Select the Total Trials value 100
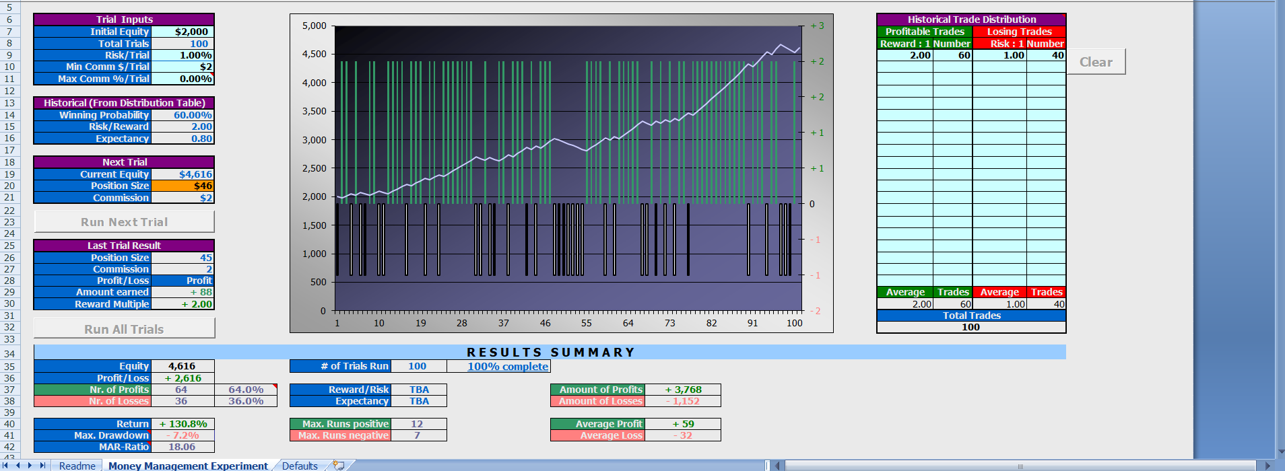This screenshot has width=1285, height=471. coord(183,44)
